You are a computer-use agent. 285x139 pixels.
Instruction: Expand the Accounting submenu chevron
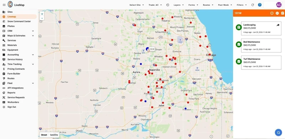click(x=33, y=55)
